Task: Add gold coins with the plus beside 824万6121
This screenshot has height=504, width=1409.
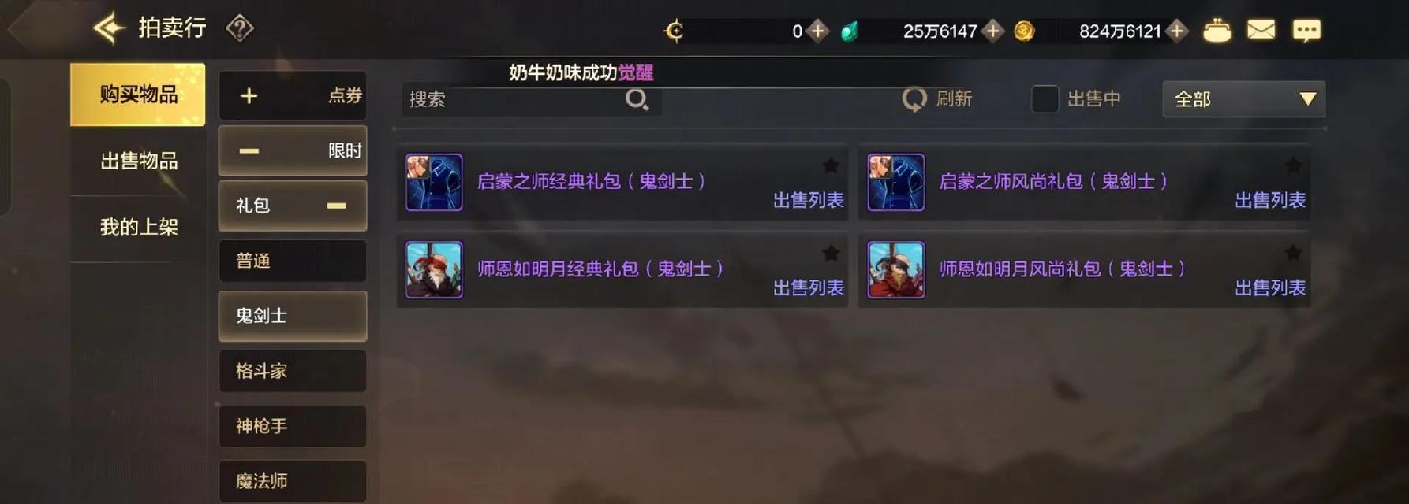Action: coord(1176,31)
